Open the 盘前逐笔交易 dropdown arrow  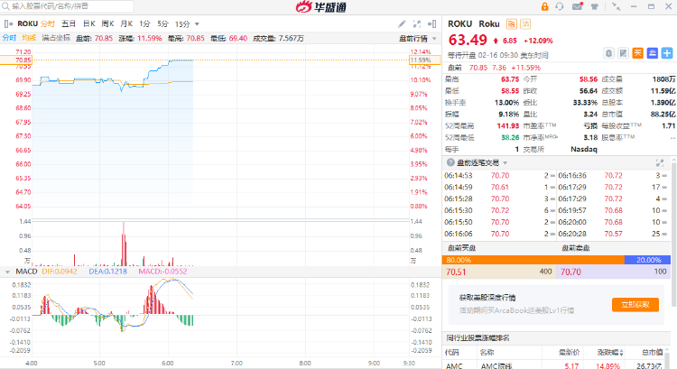tap(505, 163)
